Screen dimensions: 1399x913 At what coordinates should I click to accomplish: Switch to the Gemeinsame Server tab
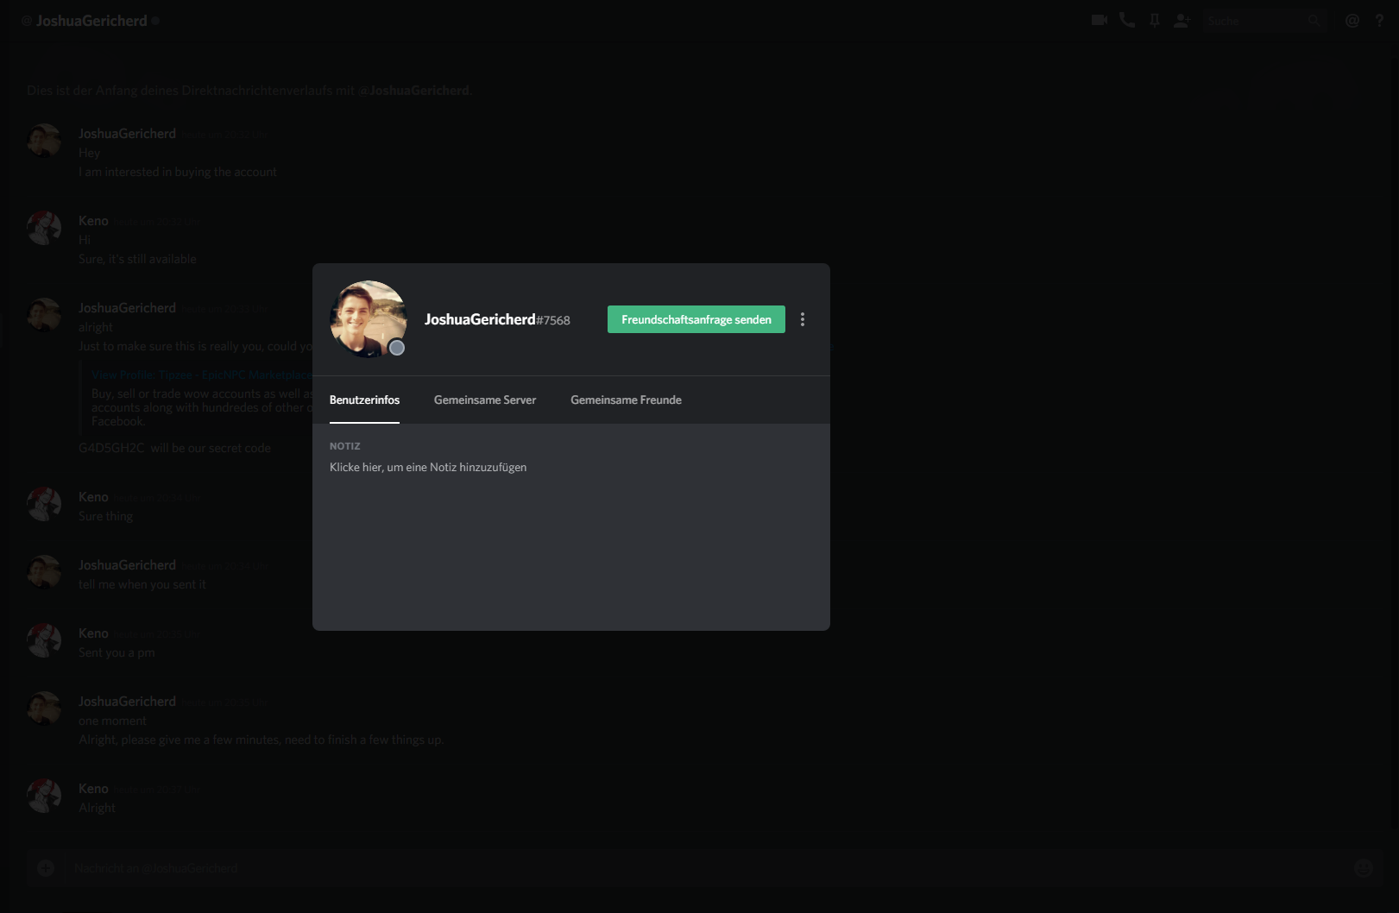[x=485, y=400]
